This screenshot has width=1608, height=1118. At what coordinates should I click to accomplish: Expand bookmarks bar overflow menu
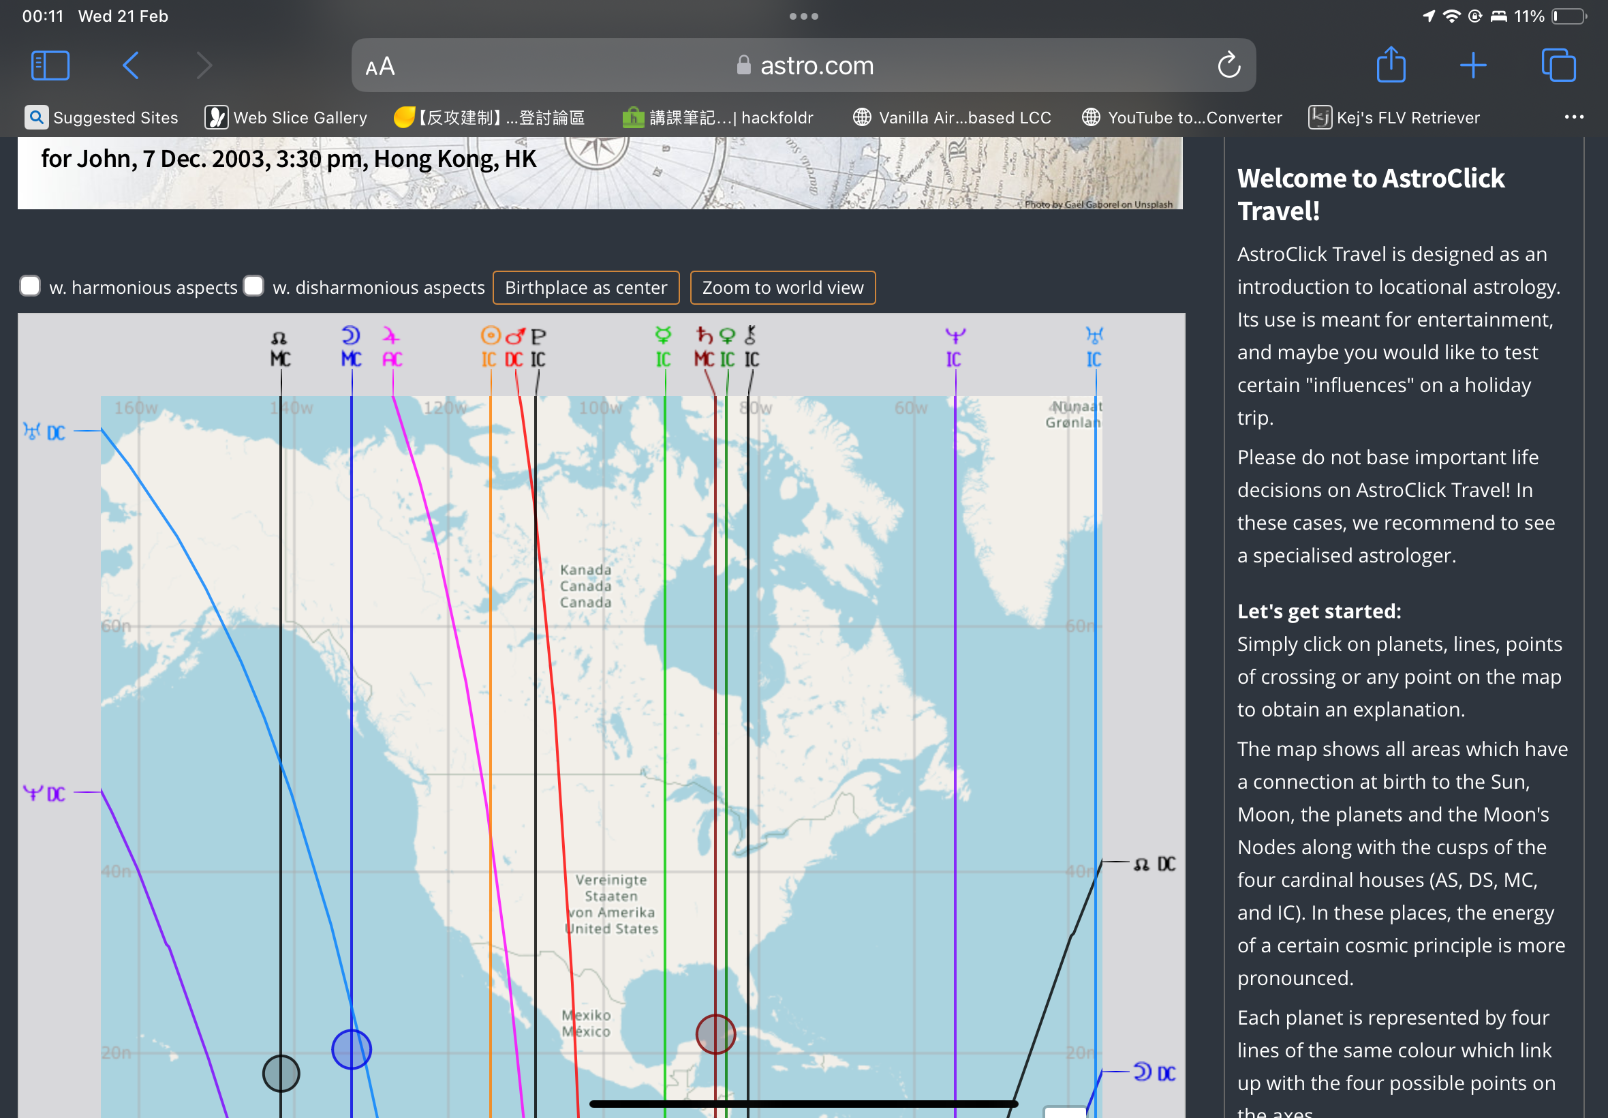pyautogui.click(x=1574, y=117)
